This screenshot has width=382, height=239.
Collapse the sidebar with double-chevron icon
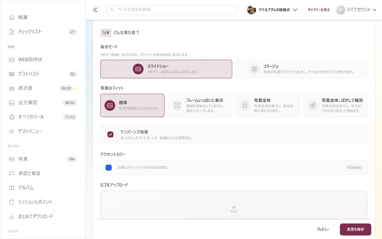[95, 10]
